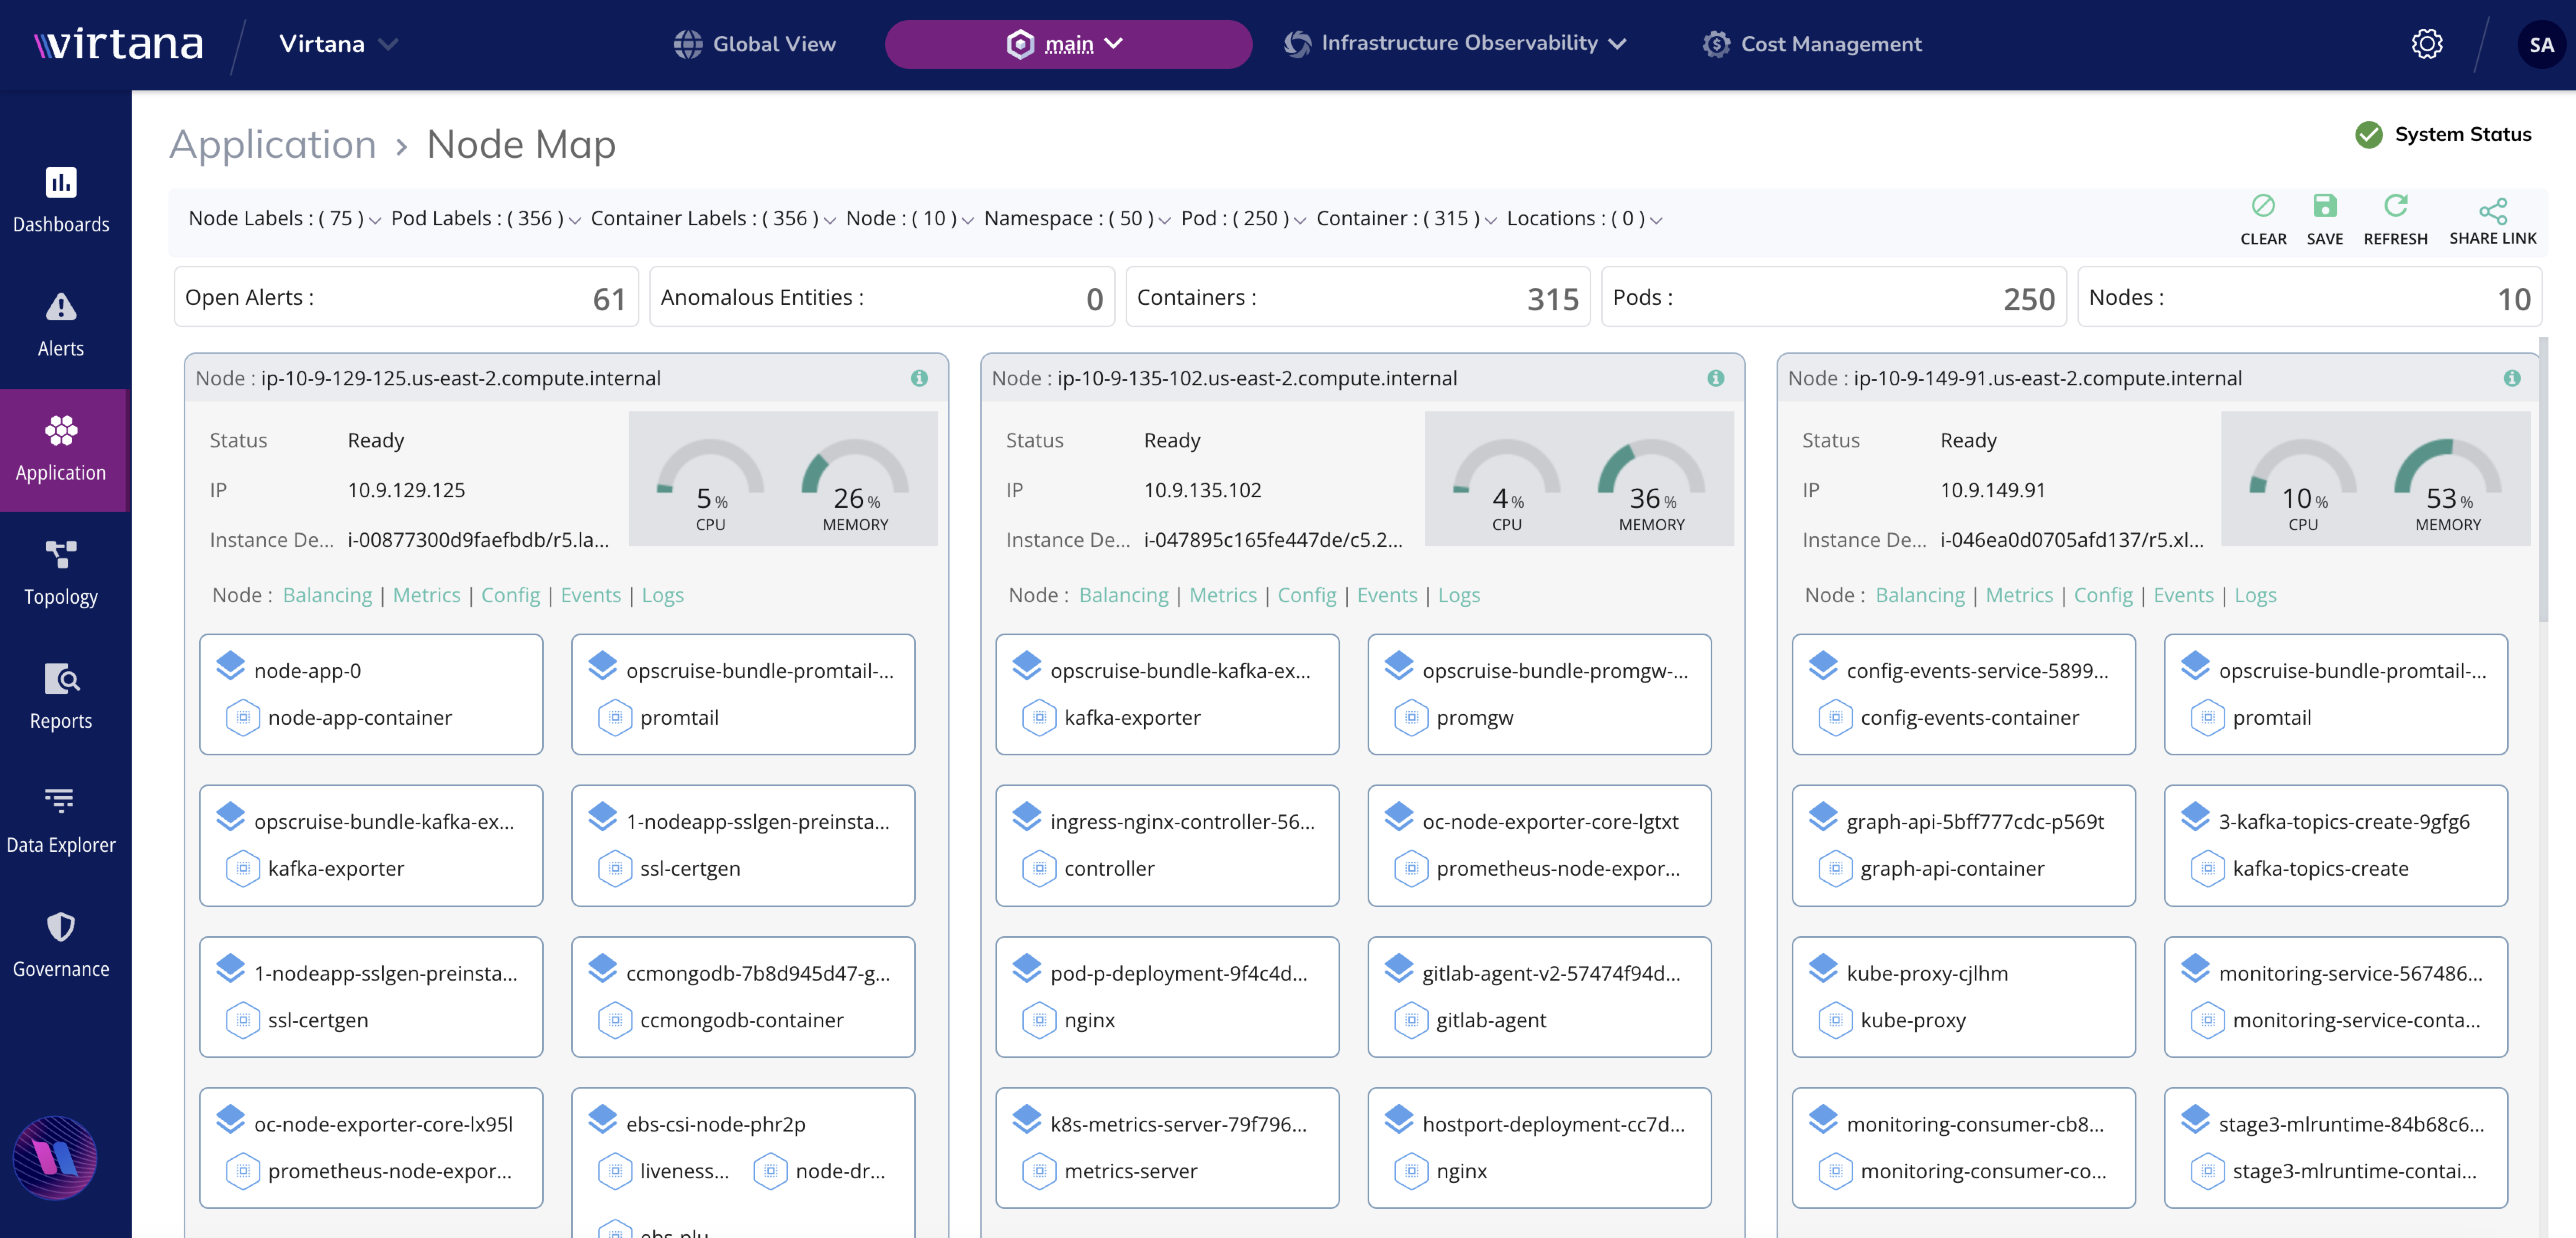2576x1238 pixels.
Task: Click the Nodes 10 summary card
Action: 2310,297
